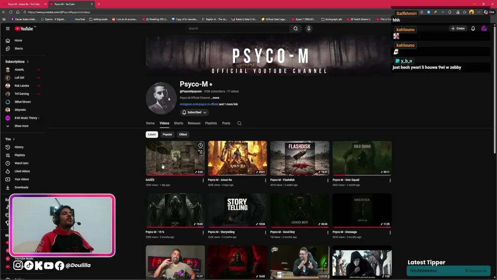Switch to 'Psyco M - Amun Ra' browser tab

coord(24,4)
